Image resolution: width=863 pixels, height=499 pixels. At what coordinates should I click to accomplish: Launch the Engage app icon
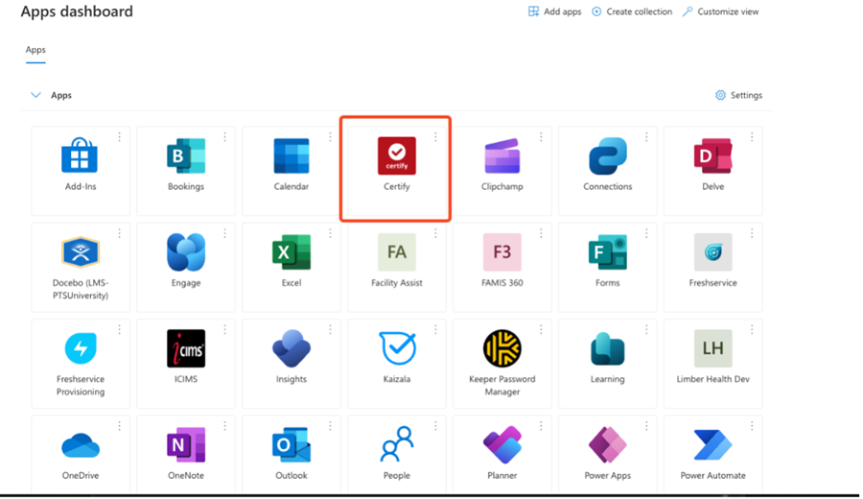pyautogui.click(x=186, y=252)
